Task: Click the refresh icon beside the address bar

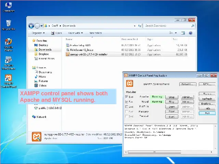Action: pyautogui.click(x=139, y=26)
